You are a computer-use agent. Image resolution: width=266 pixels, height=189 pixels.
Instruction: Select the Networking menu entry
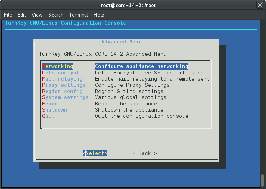pos(58,66)
